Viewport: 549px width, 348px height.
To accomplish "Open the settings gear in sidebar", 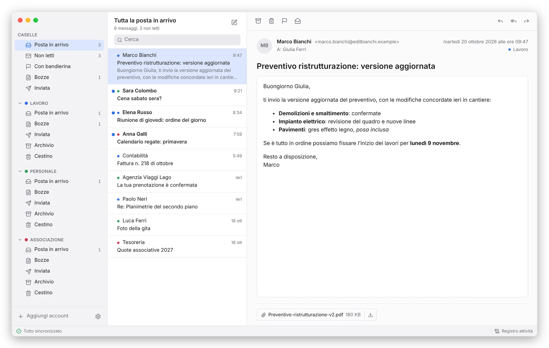I will pyautogui.click(x=98, y=316).
